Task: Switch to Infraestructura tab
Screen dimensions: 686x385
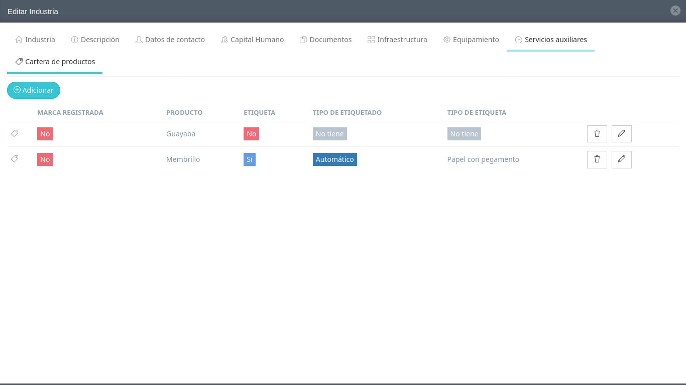Action: (397, 40)
